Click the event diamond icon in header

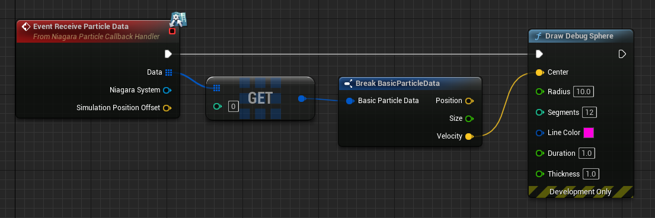click(26, 26)
